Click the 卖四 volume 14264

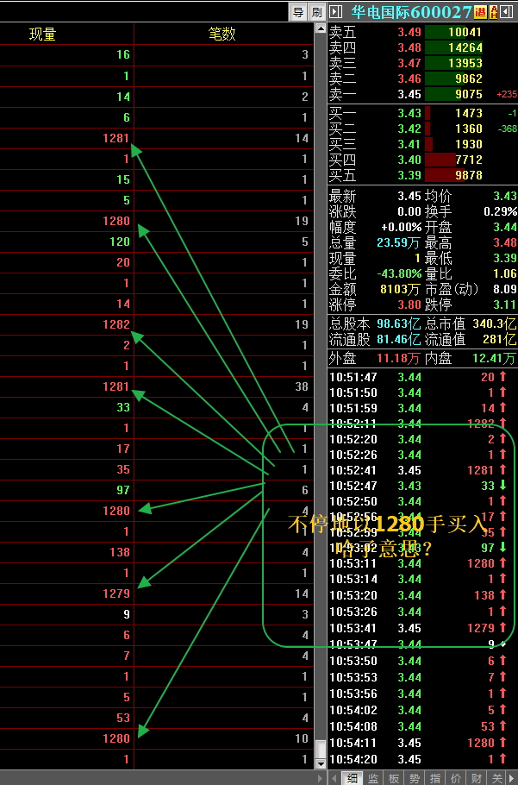(x=465, y=48)
